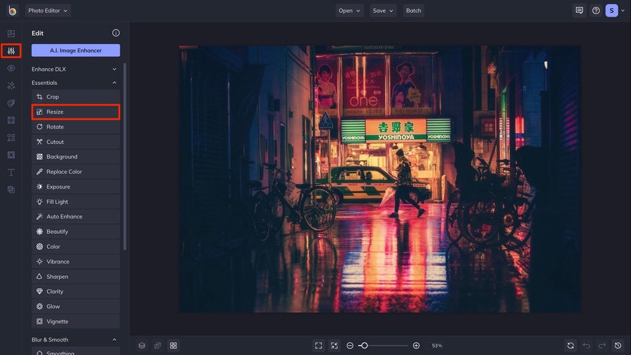Image resolution: width=631 pixels, height=355 pixels.
Task: Select the Background tool
Action: (76, 156)
